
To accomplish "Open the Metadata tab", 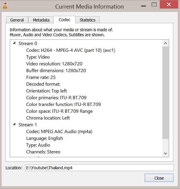I will (41, 20).
